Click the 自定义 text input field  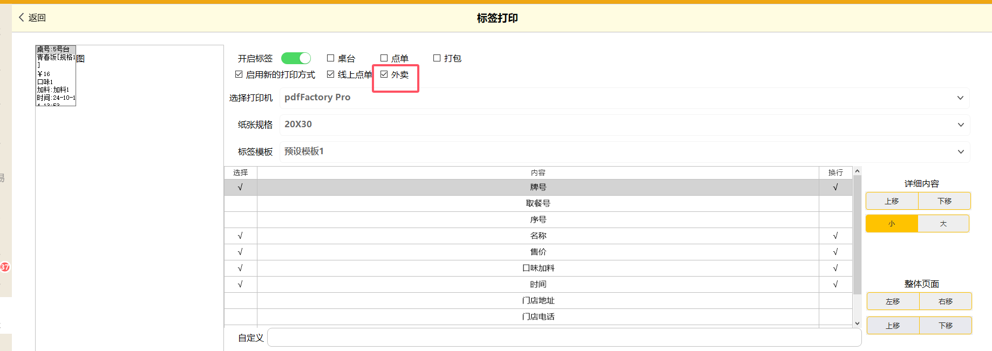coord(563,338)
